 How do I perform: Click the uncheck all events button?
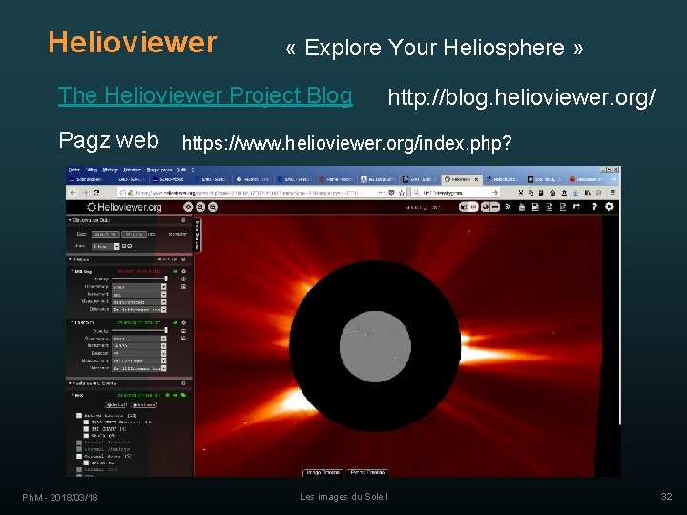tap(144, 404)
